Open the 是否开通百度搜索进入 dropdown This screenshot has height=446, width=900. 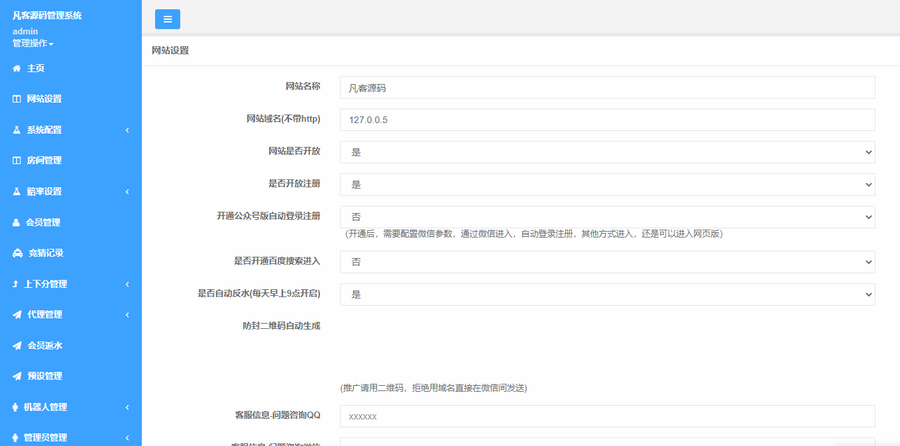607,262
